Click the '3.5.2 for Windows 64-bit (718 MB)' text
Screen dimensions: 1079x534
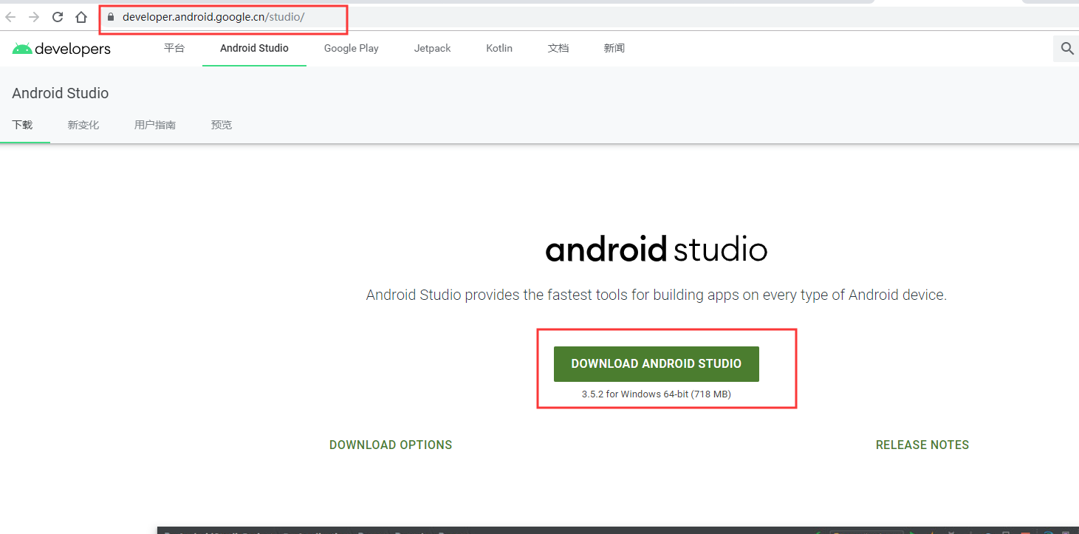[x=657, y=394]
